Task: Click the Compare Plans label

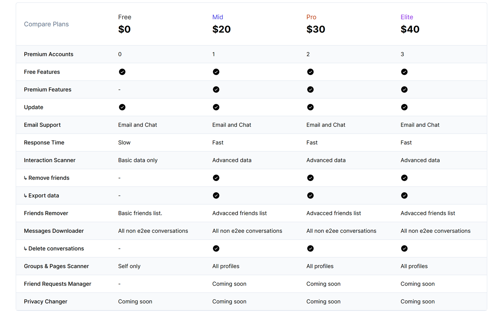Action: [46, 24]
